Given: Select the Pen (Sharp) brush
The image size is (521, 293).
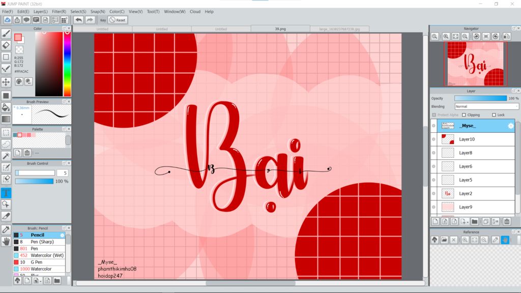Looking at the screenshot, I should (x=39, y=242).
